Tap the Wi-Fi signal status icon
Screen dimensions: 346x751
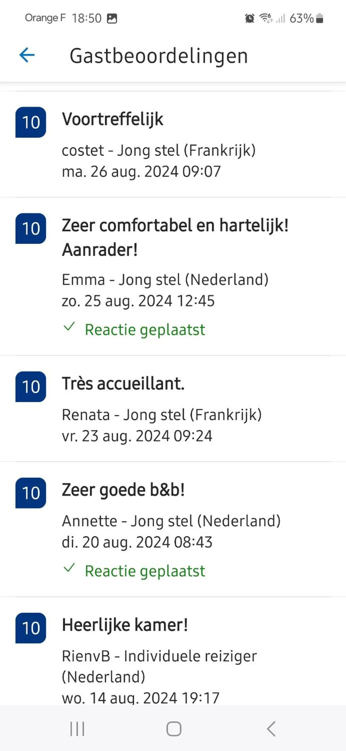(x=266, y=18)
